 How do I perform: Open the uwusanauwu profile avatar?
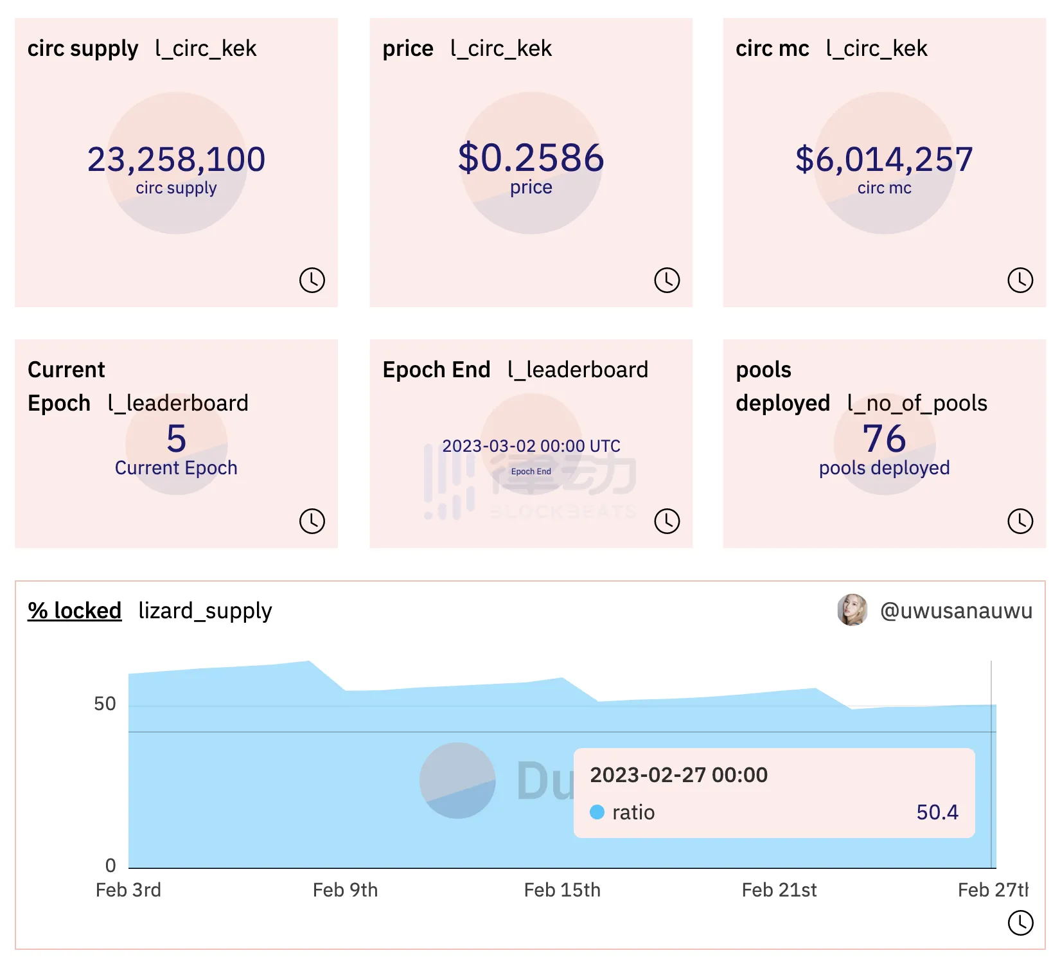(852, 610)
